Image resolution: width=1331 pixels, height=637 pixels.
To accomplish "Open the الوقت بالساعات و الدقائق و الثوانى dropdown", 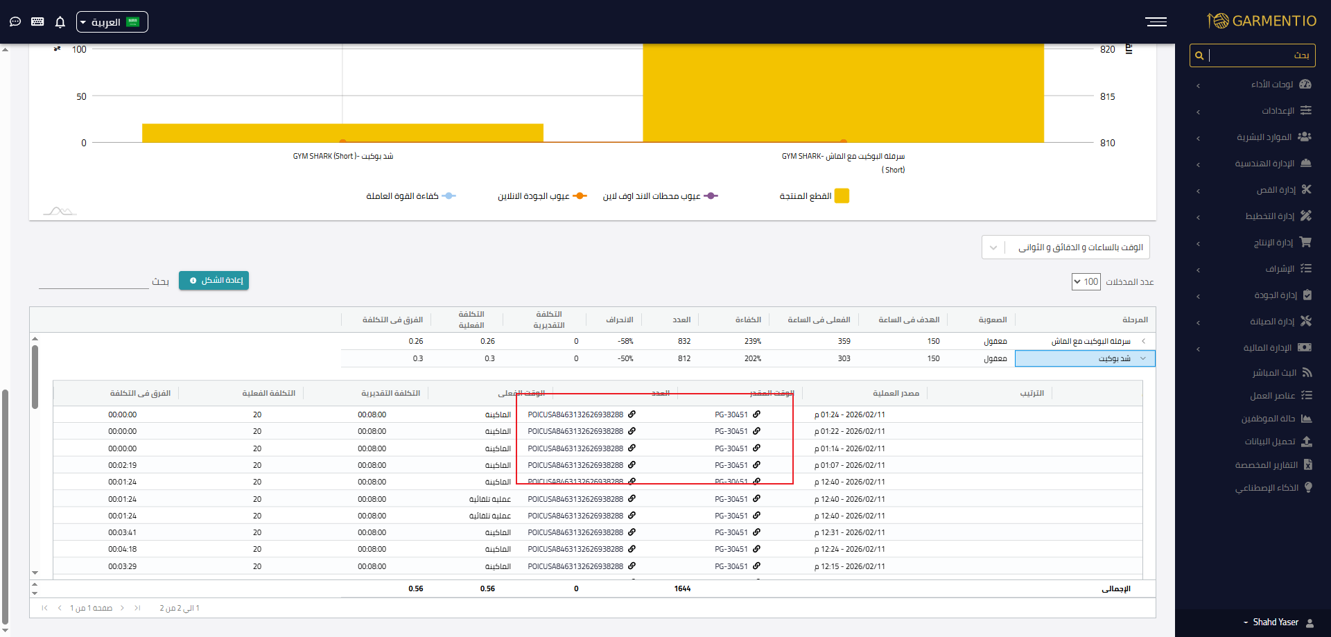I will coord(1065,247).
